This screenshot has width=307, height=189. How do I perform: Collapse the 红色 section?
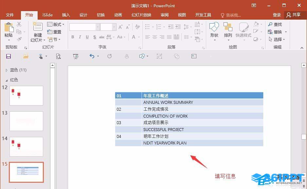click(7, 80)
